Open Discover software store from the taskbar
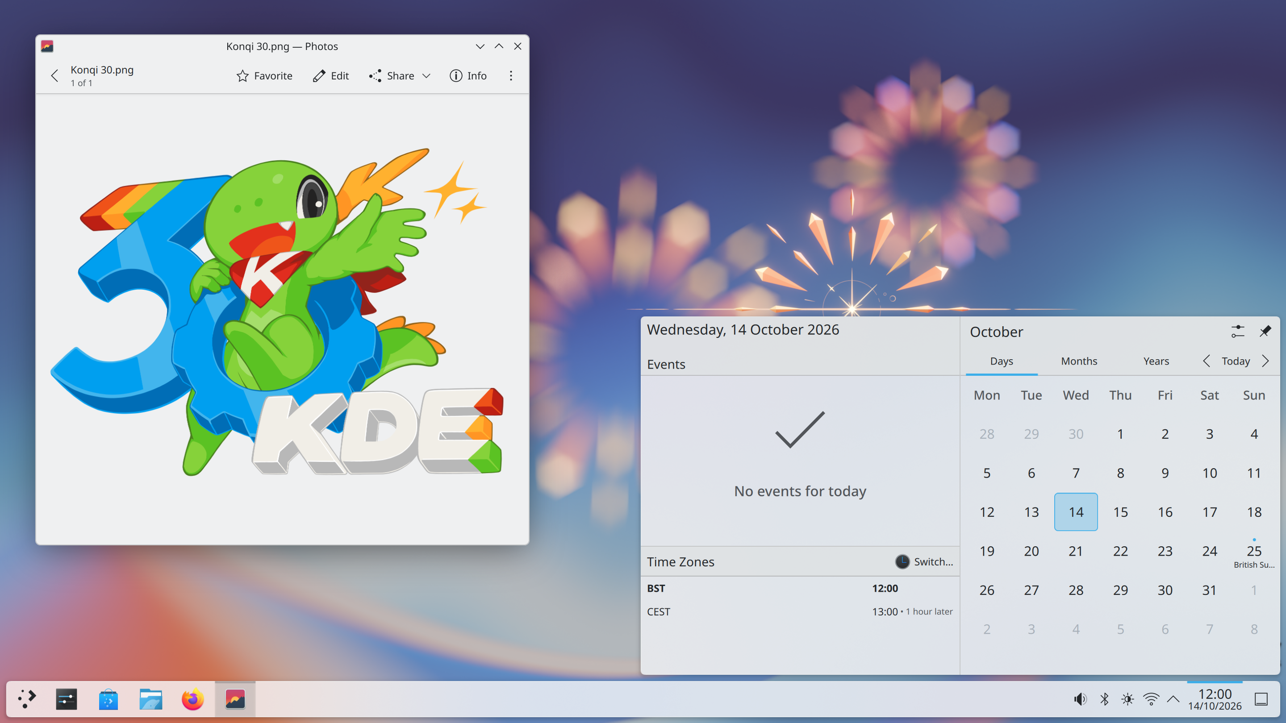 coord(109,699)
